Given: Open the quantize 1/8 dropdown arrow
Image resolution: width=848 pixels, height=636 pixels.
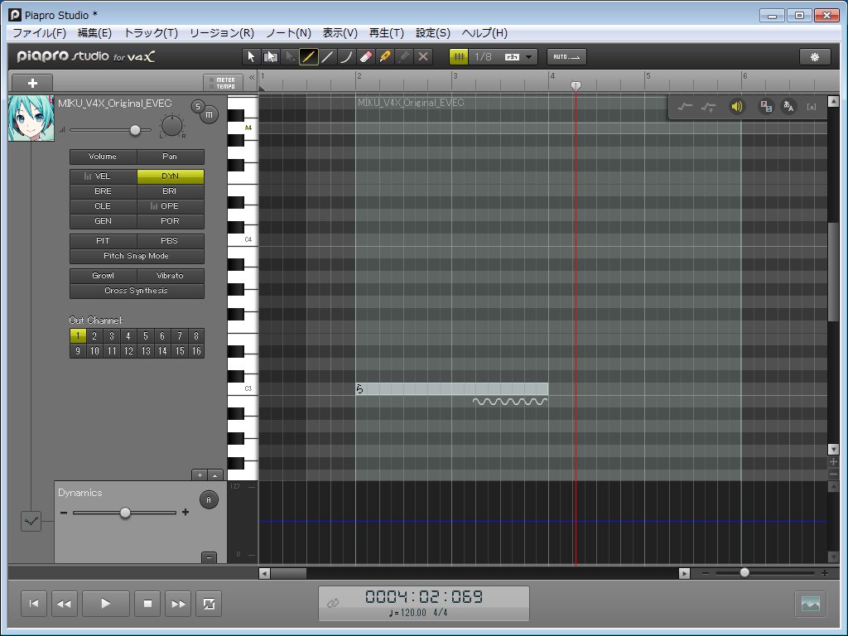Looking at the screenshot, I should click(x=529, y=57).
